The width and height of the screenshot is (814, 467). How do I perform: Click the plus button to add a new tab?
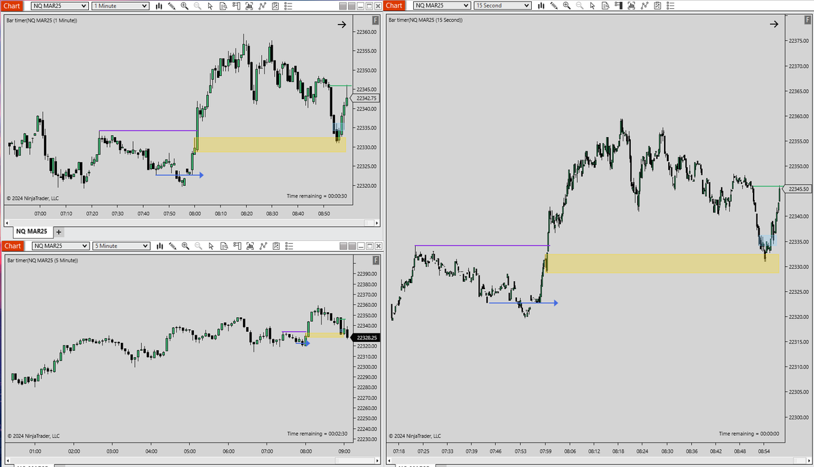(58, 231)
